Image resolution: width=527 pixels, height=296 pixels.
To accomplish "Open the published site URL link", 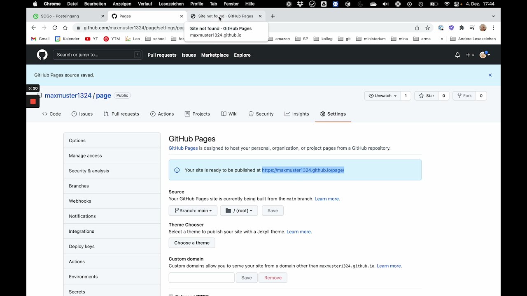I will click(x=303, y=170).
